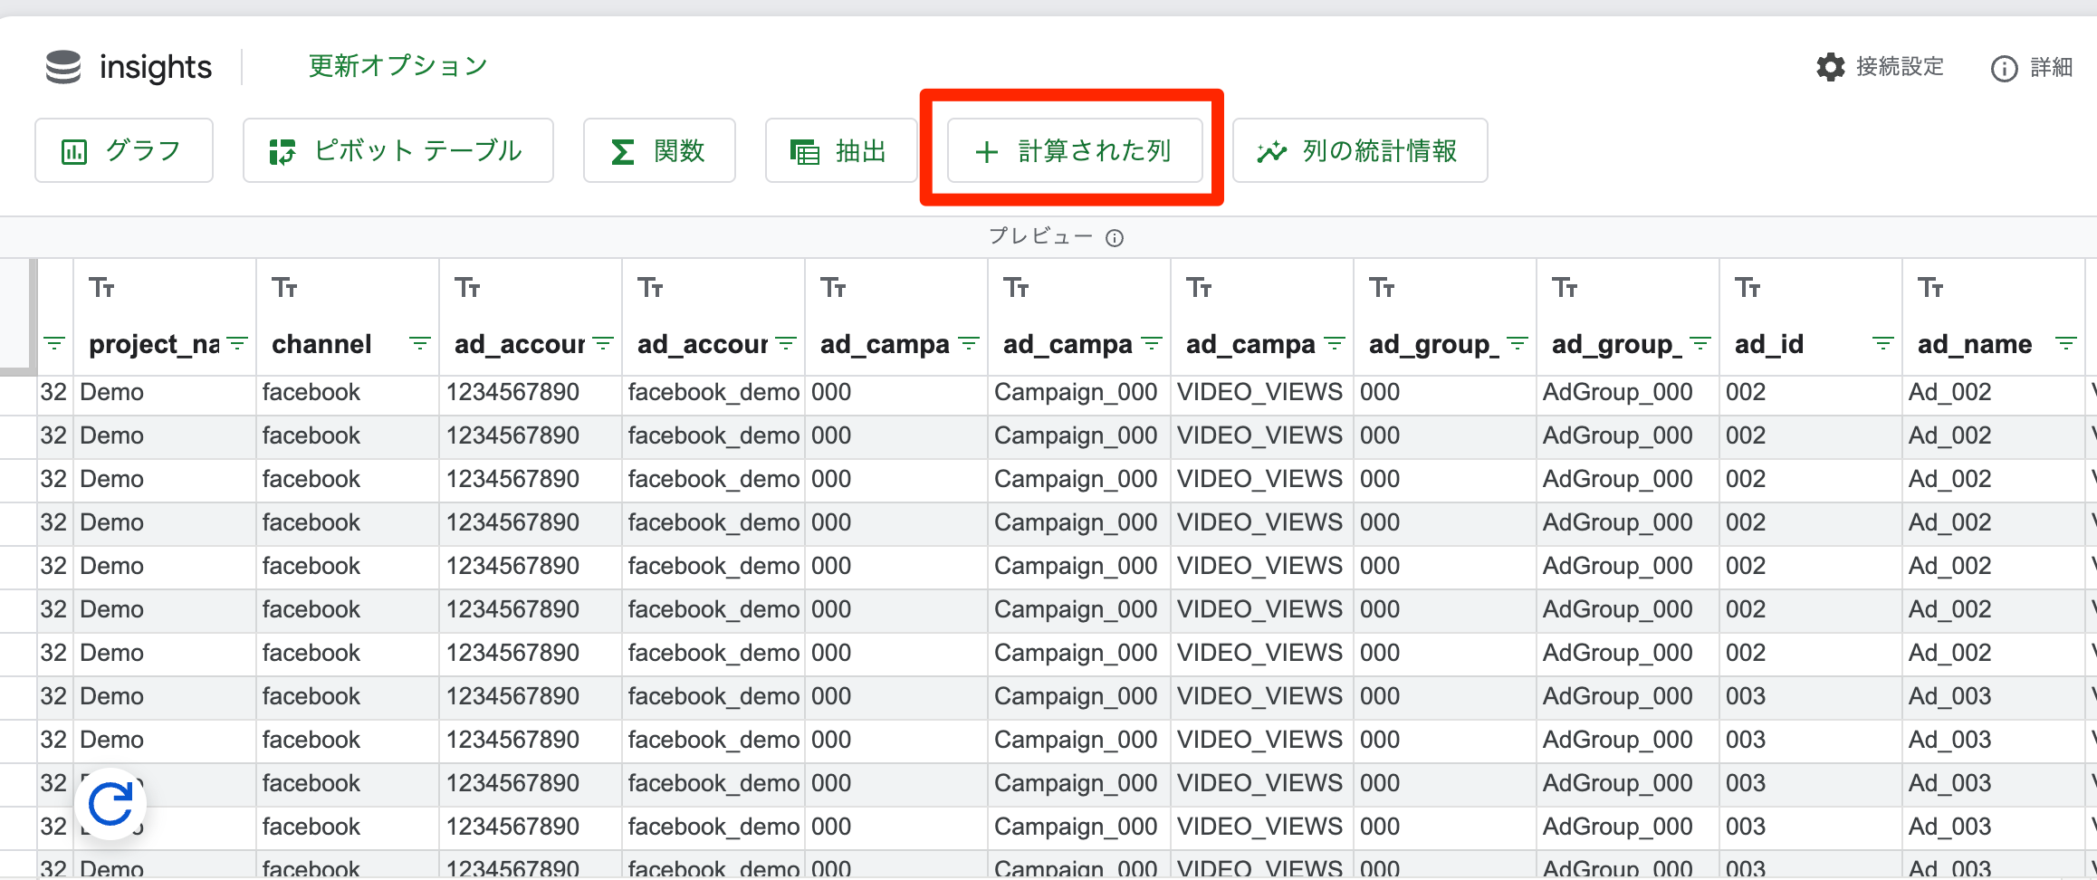The height and width of the screenshot is (880, 2097).
Task: Open filter dropdown for ad_id column
Action: tap(1882, 344)
